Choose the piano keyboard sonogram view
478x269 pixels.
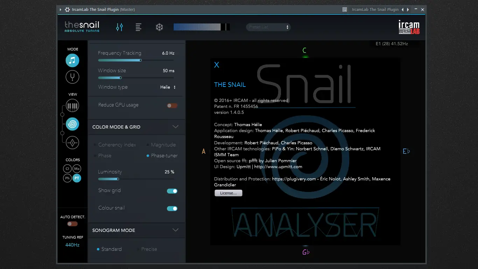click(72, 106)
